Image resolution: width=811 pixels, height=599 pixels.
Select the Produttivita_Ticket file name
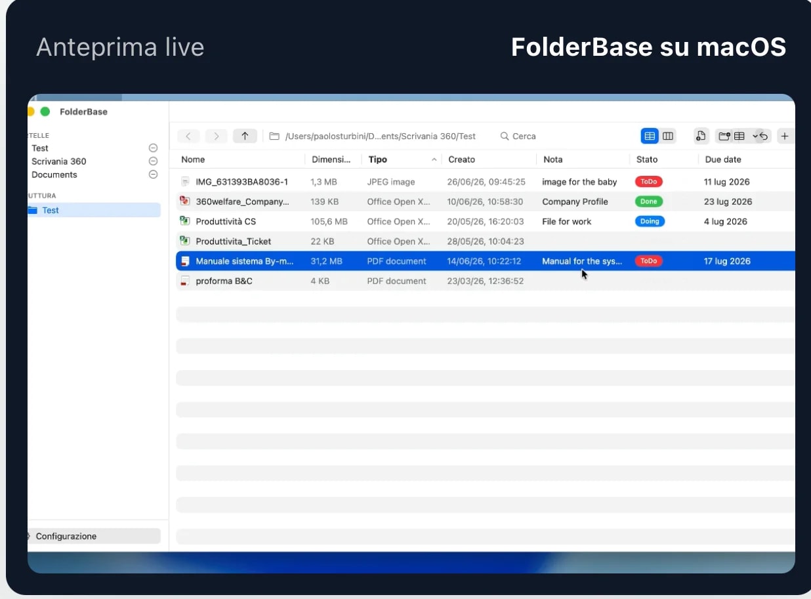[x=234, y=241]
